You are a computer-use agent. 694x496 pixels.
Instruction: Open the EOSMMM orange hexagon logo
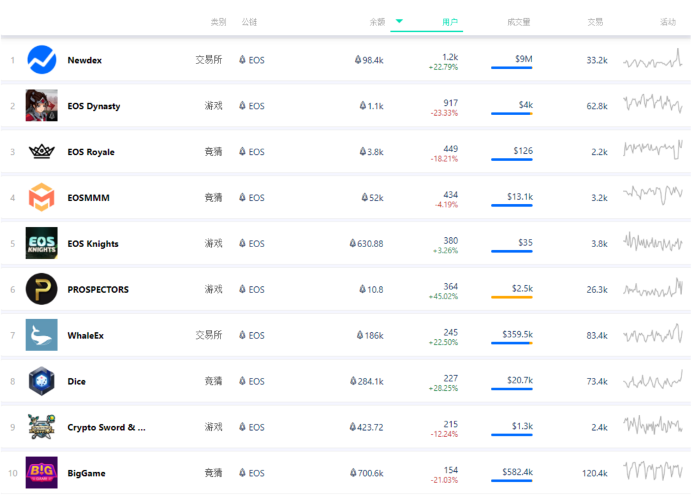coord(42,197)
